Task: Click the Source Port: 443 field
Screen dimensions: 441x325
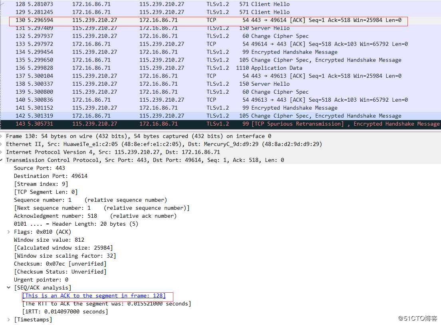Action: tap(39, 168)
